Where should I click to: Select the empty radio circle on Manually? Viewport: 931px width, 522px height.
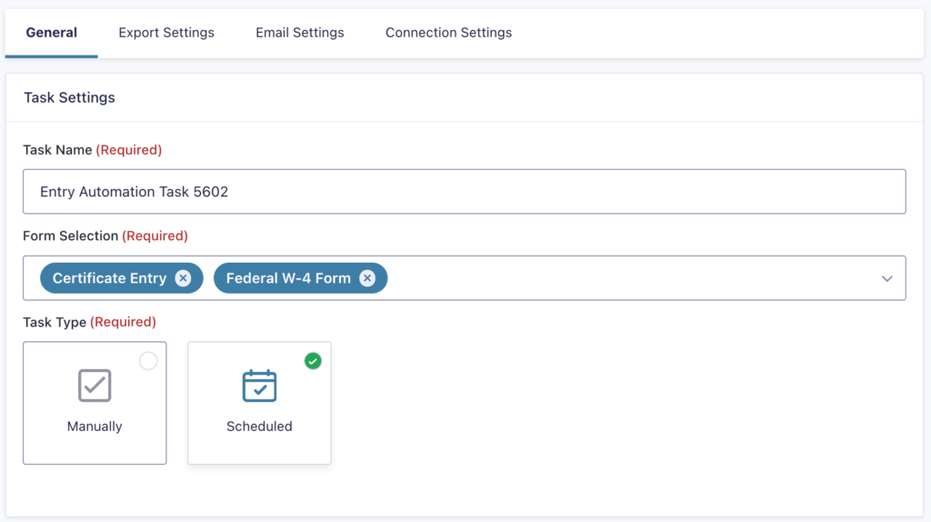click(x=148, y=361)
